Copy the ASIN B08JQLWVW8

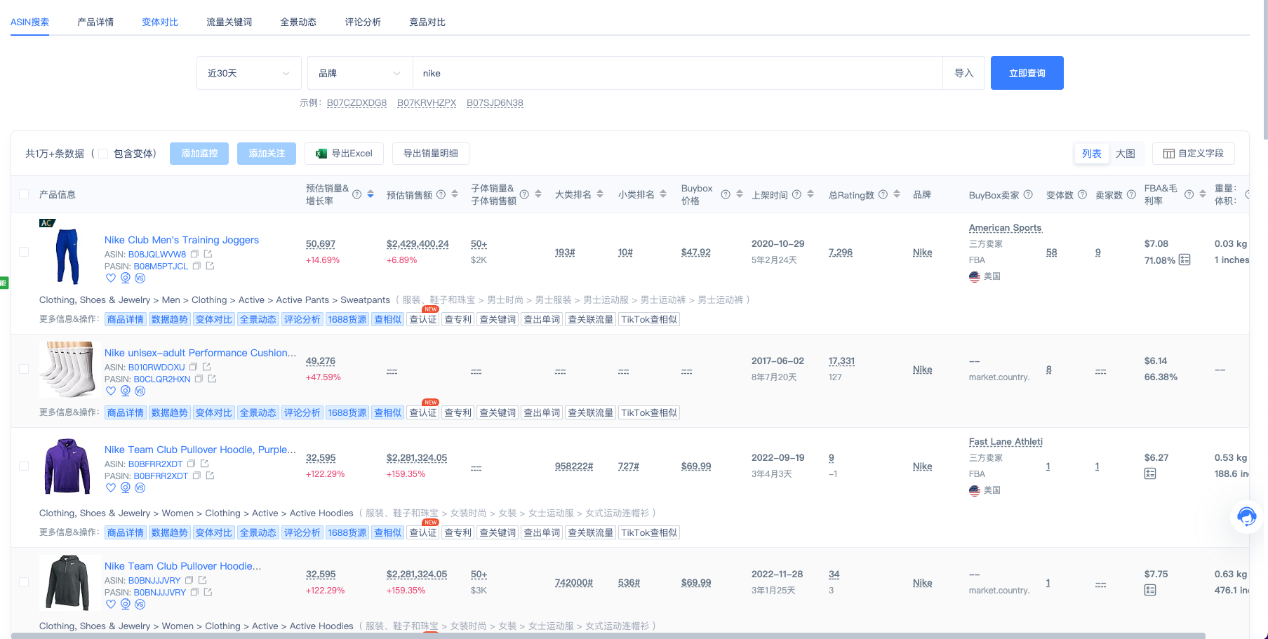pyautogui.click(x=194, y=254)
